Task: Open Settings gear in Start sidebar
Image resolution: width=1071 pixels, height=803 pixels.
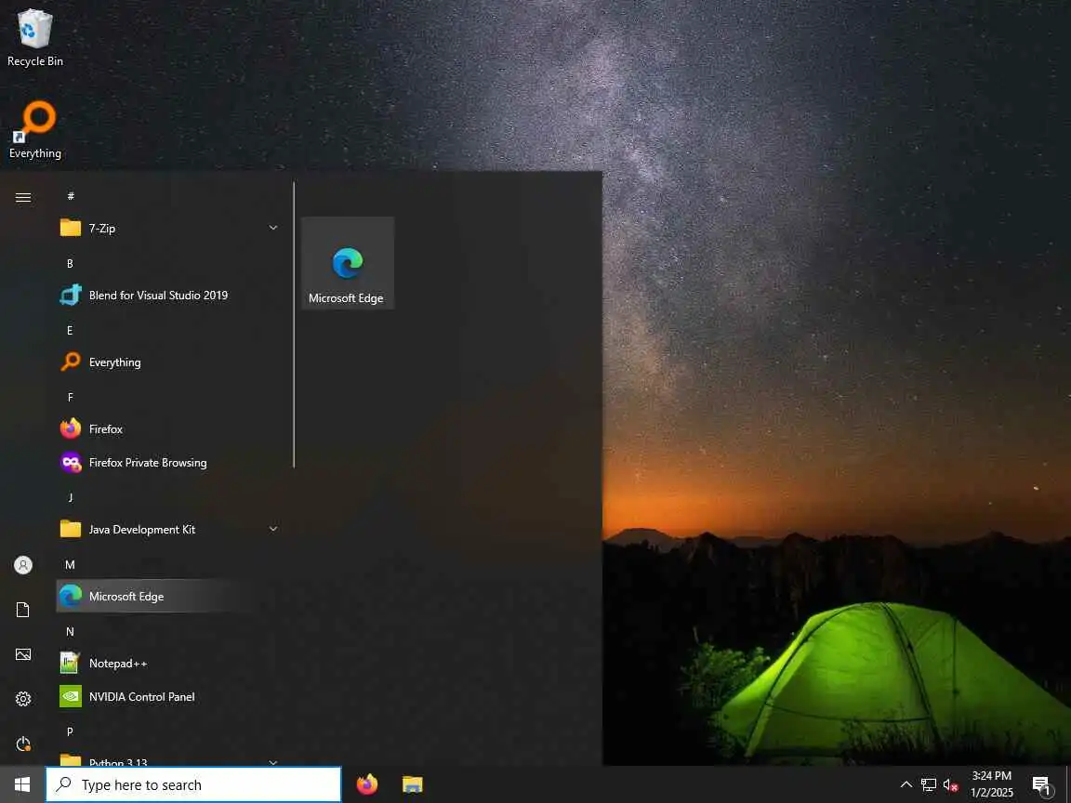Action: pyautogui.click(x=23, y=699)
